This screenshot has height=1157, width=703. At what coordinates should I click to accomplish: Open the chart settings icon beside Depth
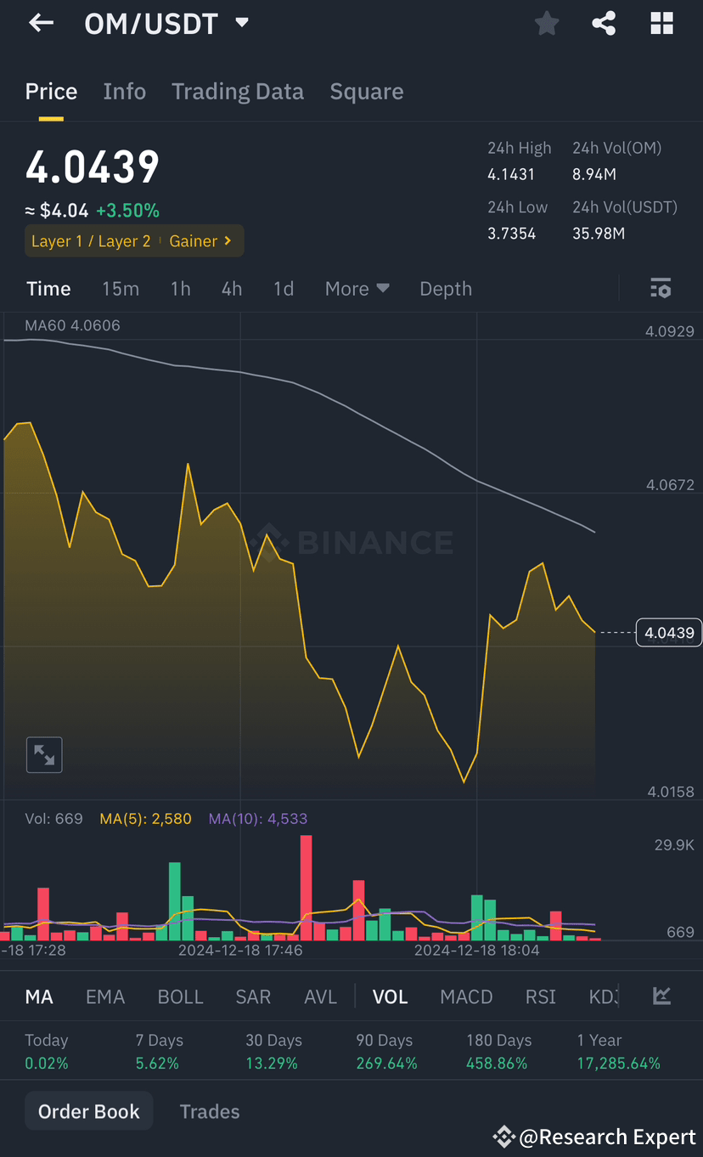661,288
